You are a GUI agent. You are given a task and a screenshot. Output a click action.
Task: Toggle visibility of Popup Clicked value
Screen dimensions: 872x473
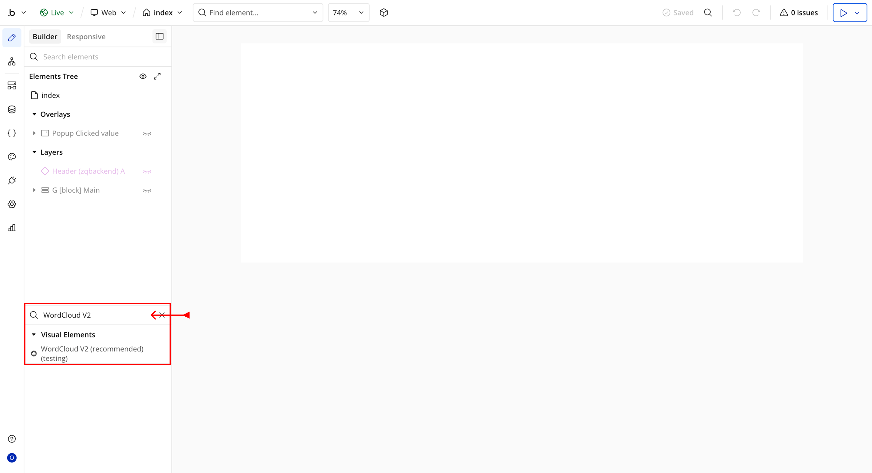(147, 134)
